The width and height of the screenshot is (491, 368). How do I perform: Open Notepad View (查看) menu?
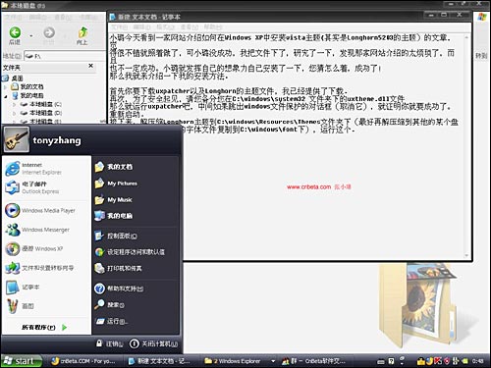tap(190, 26)
